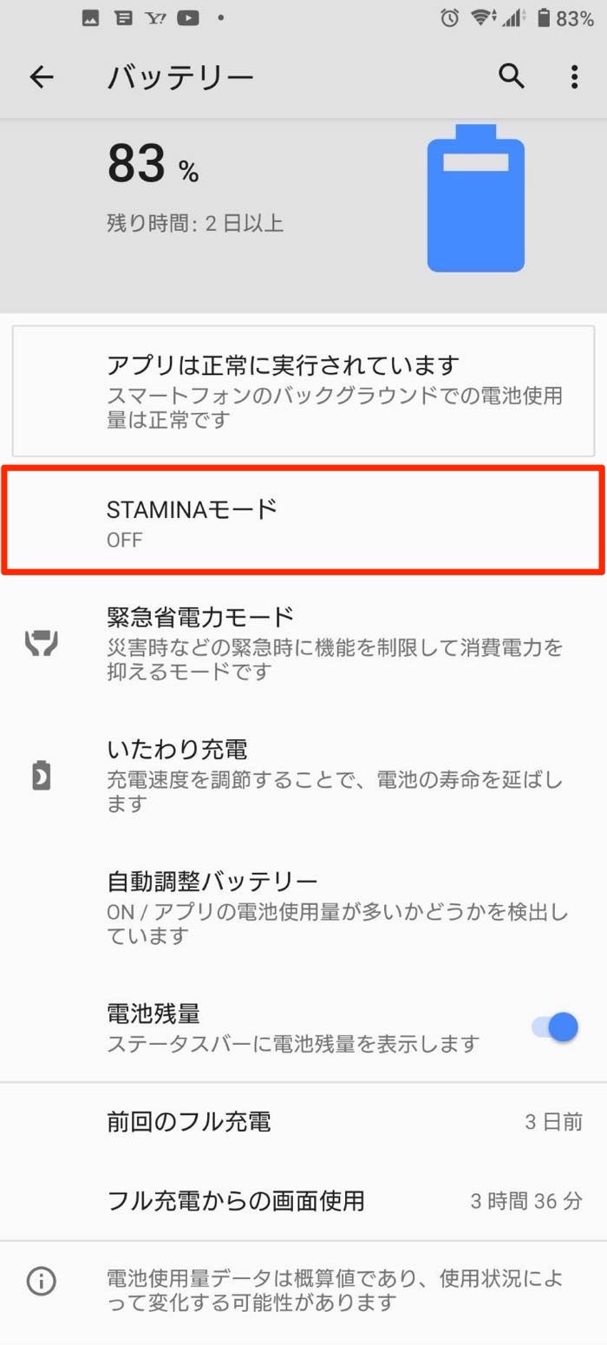Tap フル充電からの画面使用 row
The image size is (607, 1345).
[x=303, y=1201]
